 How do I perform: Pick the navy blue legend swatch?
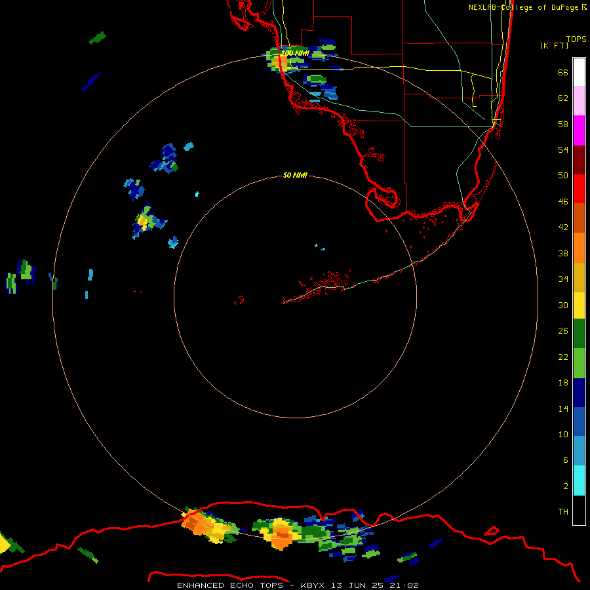pyautogui.click(x=579, y=393)
